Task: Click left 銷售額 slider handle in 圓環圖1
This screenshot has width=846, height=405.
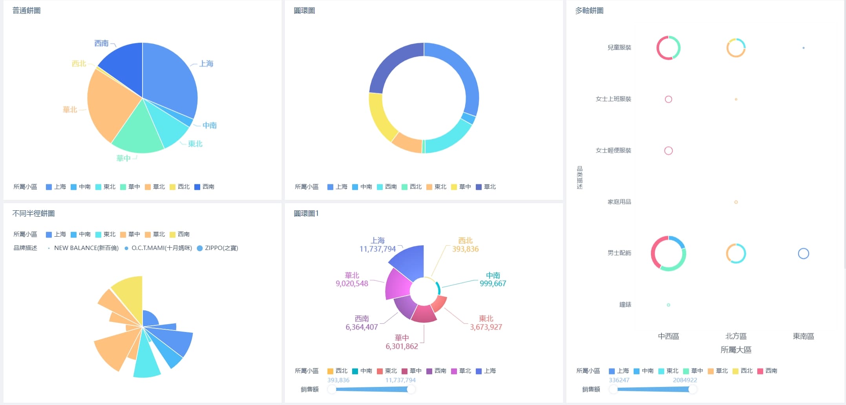Action: [x=332, y=389]
